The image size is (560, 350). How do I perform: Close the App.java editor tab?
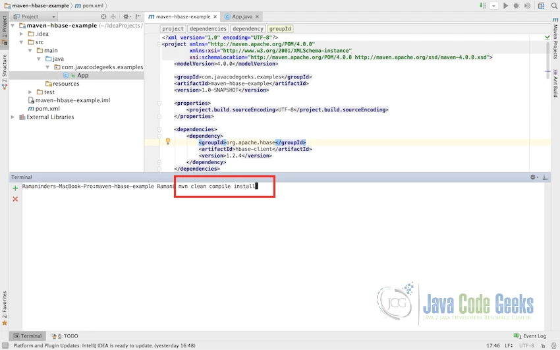(x=257, y=16)
